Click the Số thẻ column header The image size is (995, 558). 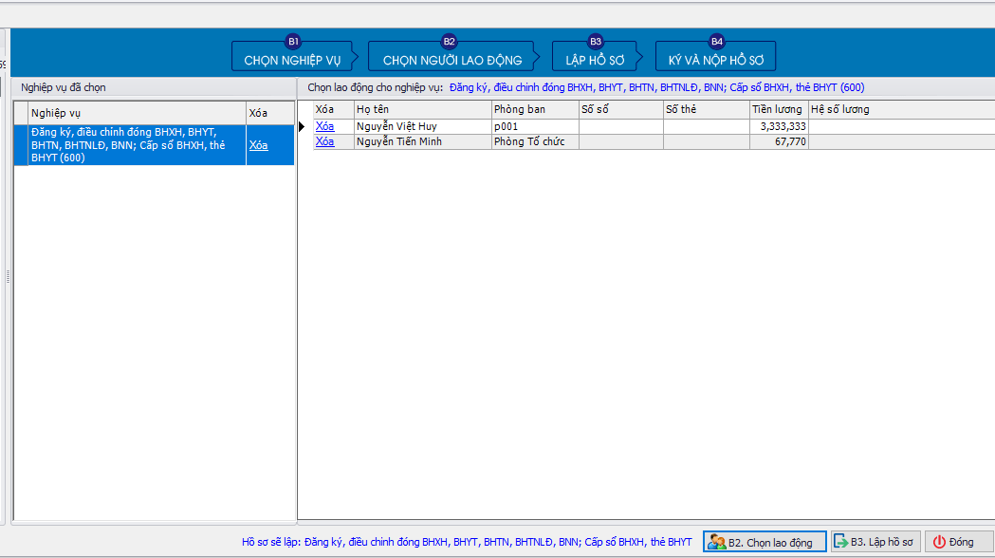(x=707, y=109)
